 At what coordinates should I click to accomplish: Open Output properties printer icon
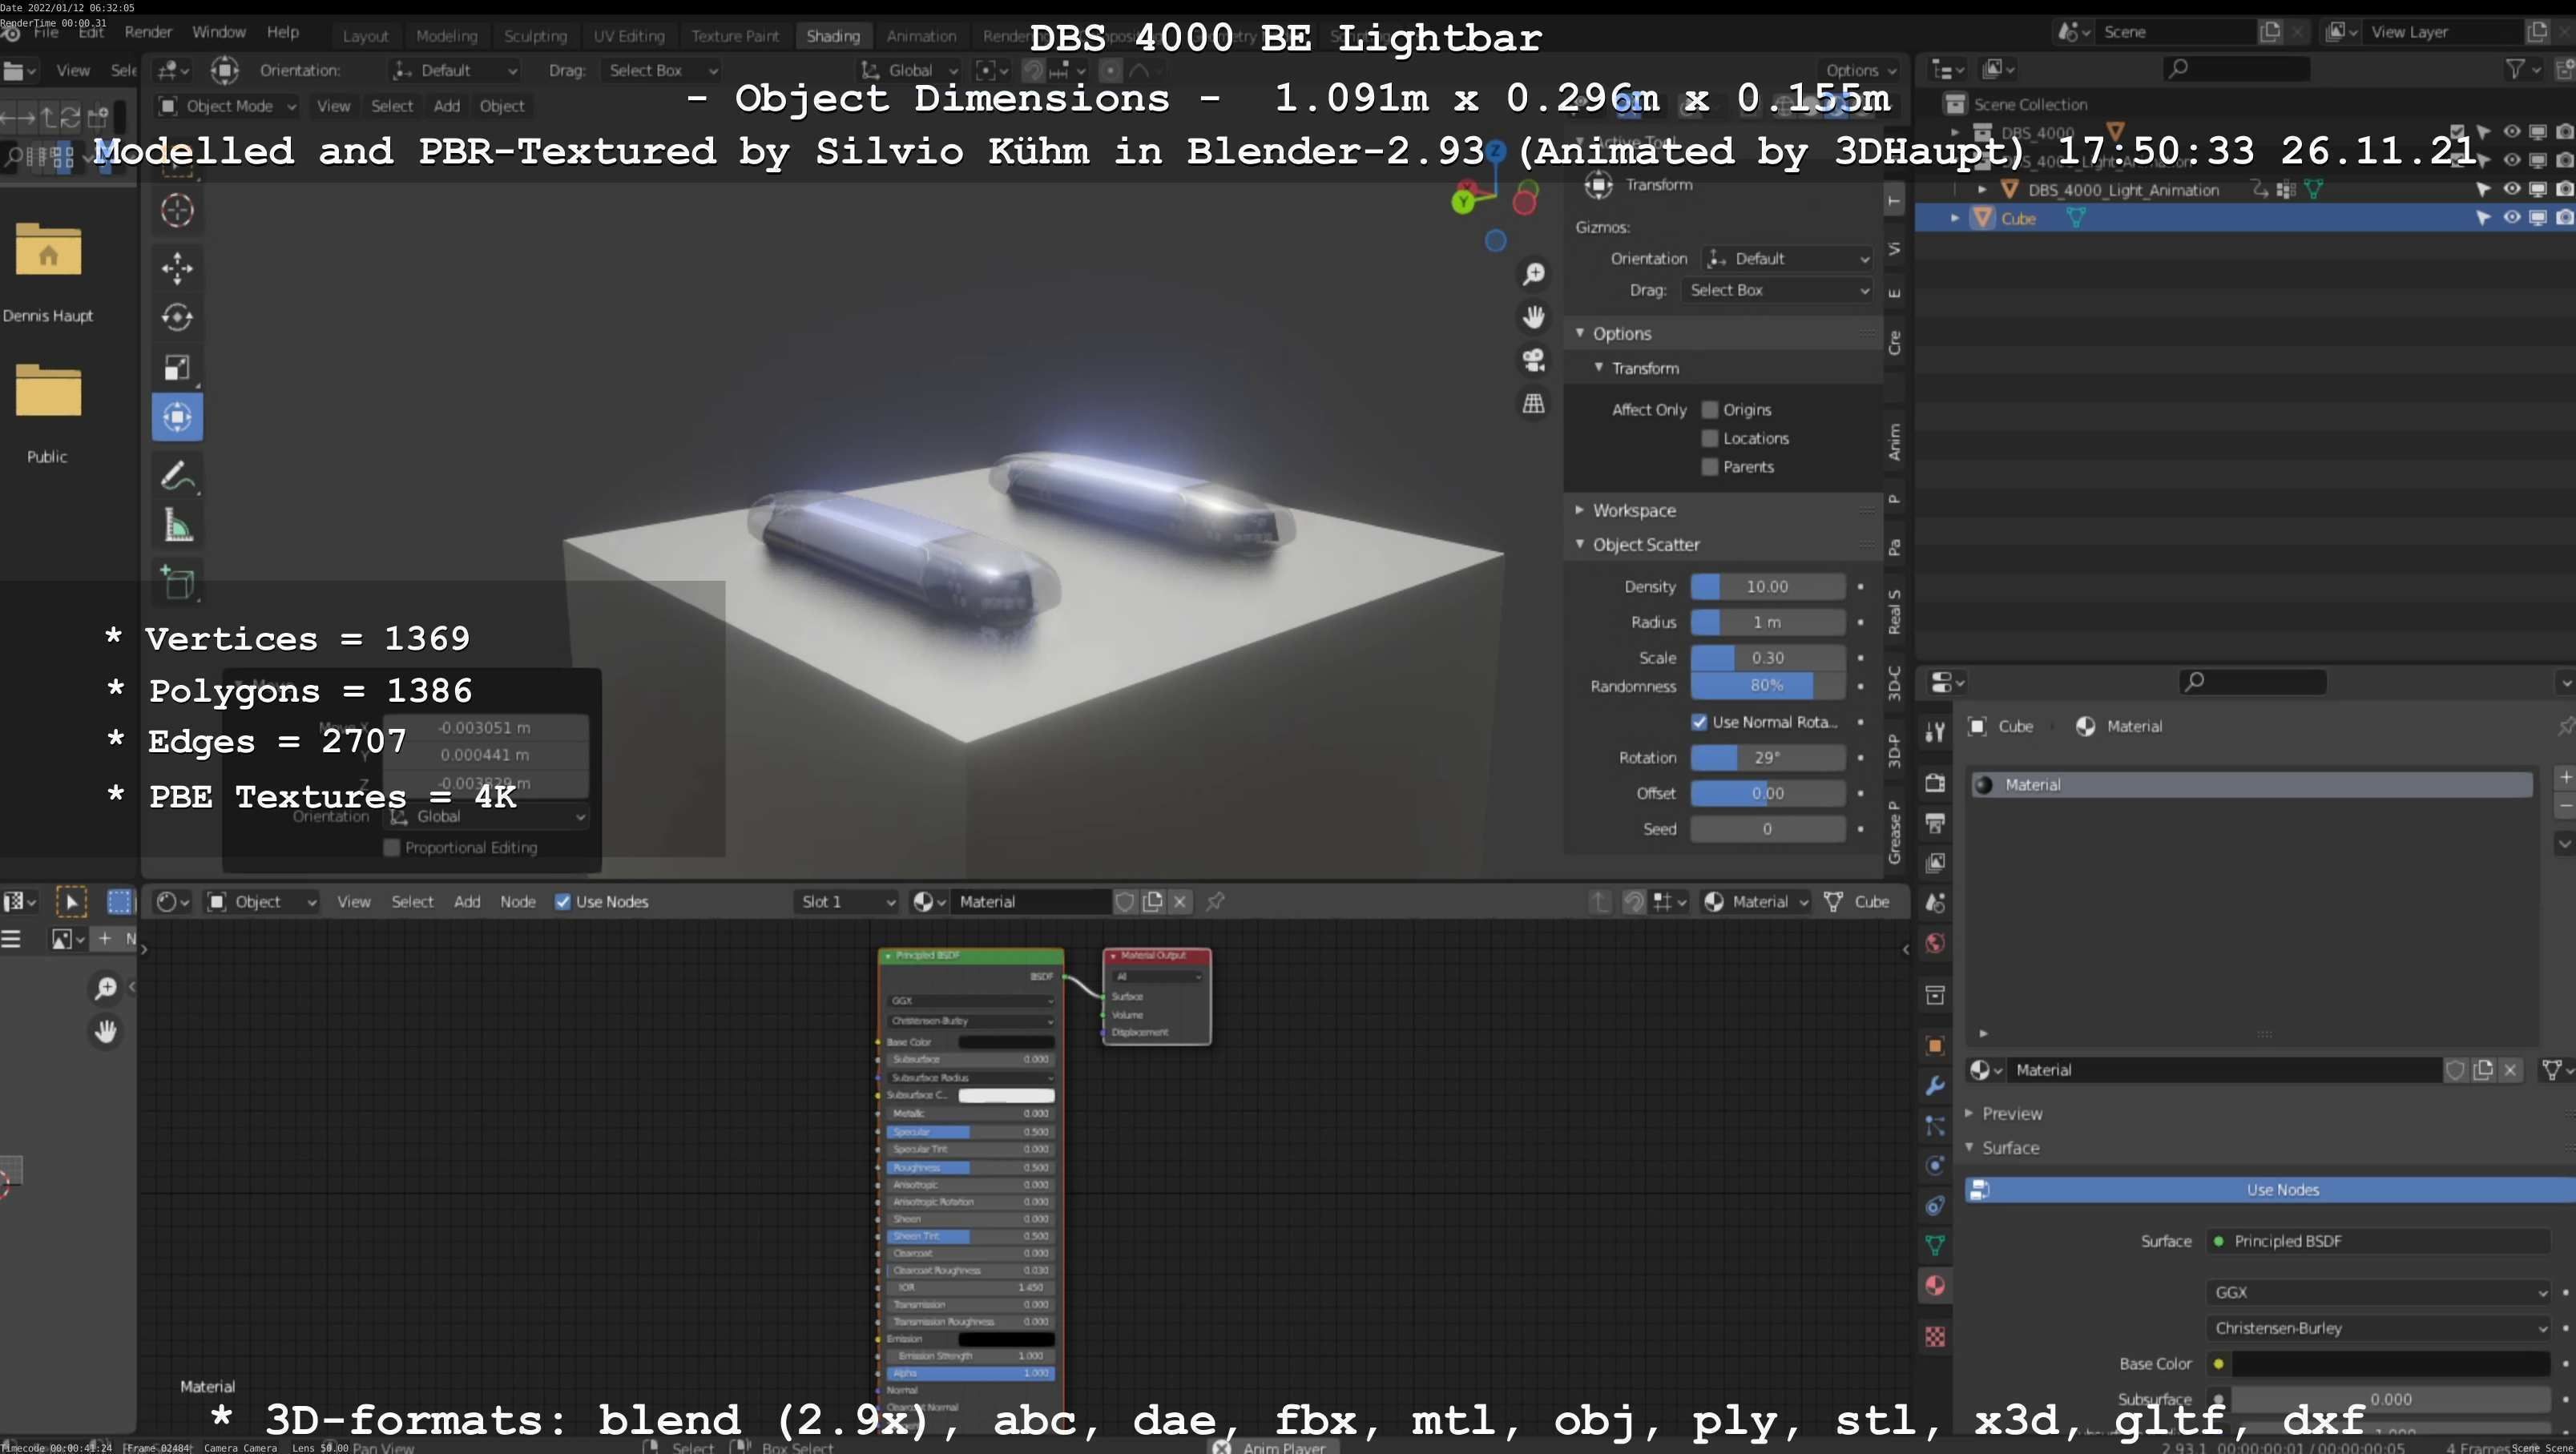pyautogui.click(x=1935, y=823)
